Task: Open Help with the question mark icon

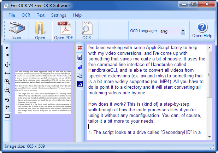Action: pyautogui.click(x=202, y=27)
